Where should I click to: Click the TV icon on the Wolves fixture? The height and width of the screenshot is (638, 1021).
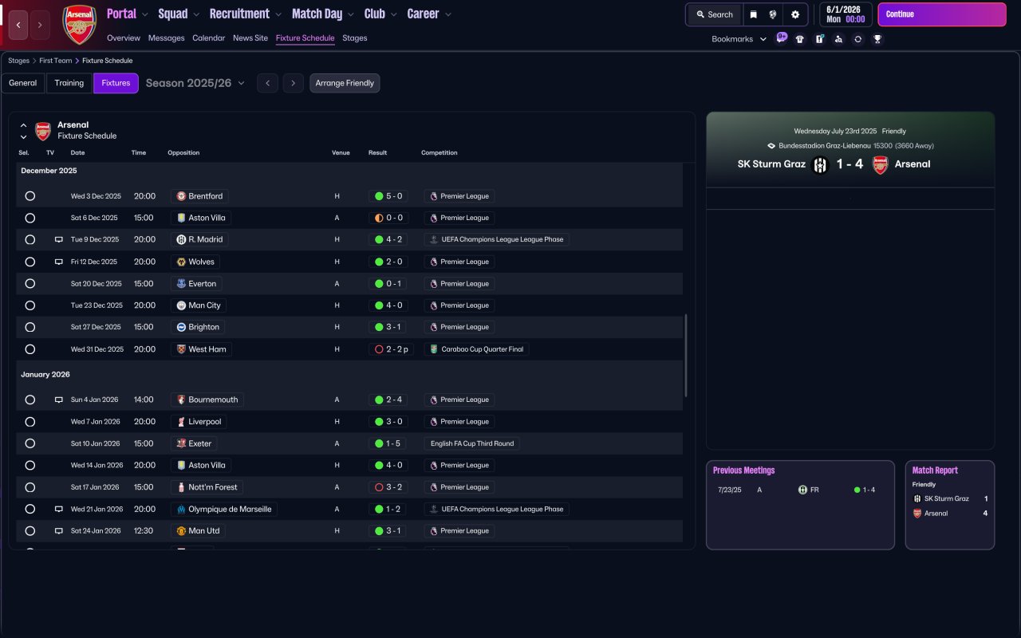pyautogui.click(x=58, y=262)
